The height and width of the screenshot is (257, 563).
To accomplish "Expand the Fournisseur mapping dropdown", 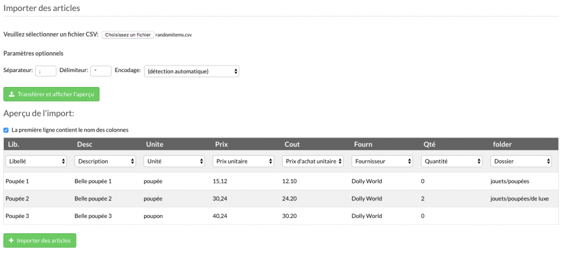I will [382, 161].
